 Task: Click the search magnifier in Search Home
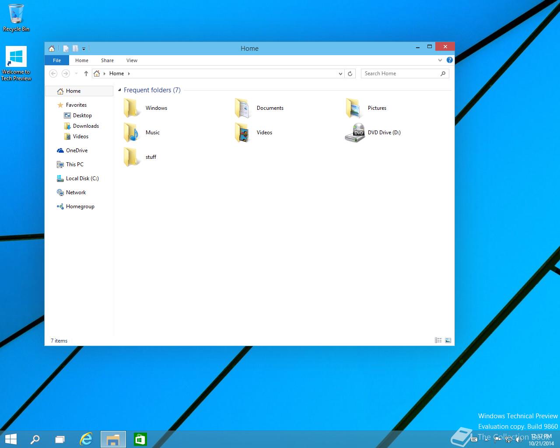tap(443, 73)
